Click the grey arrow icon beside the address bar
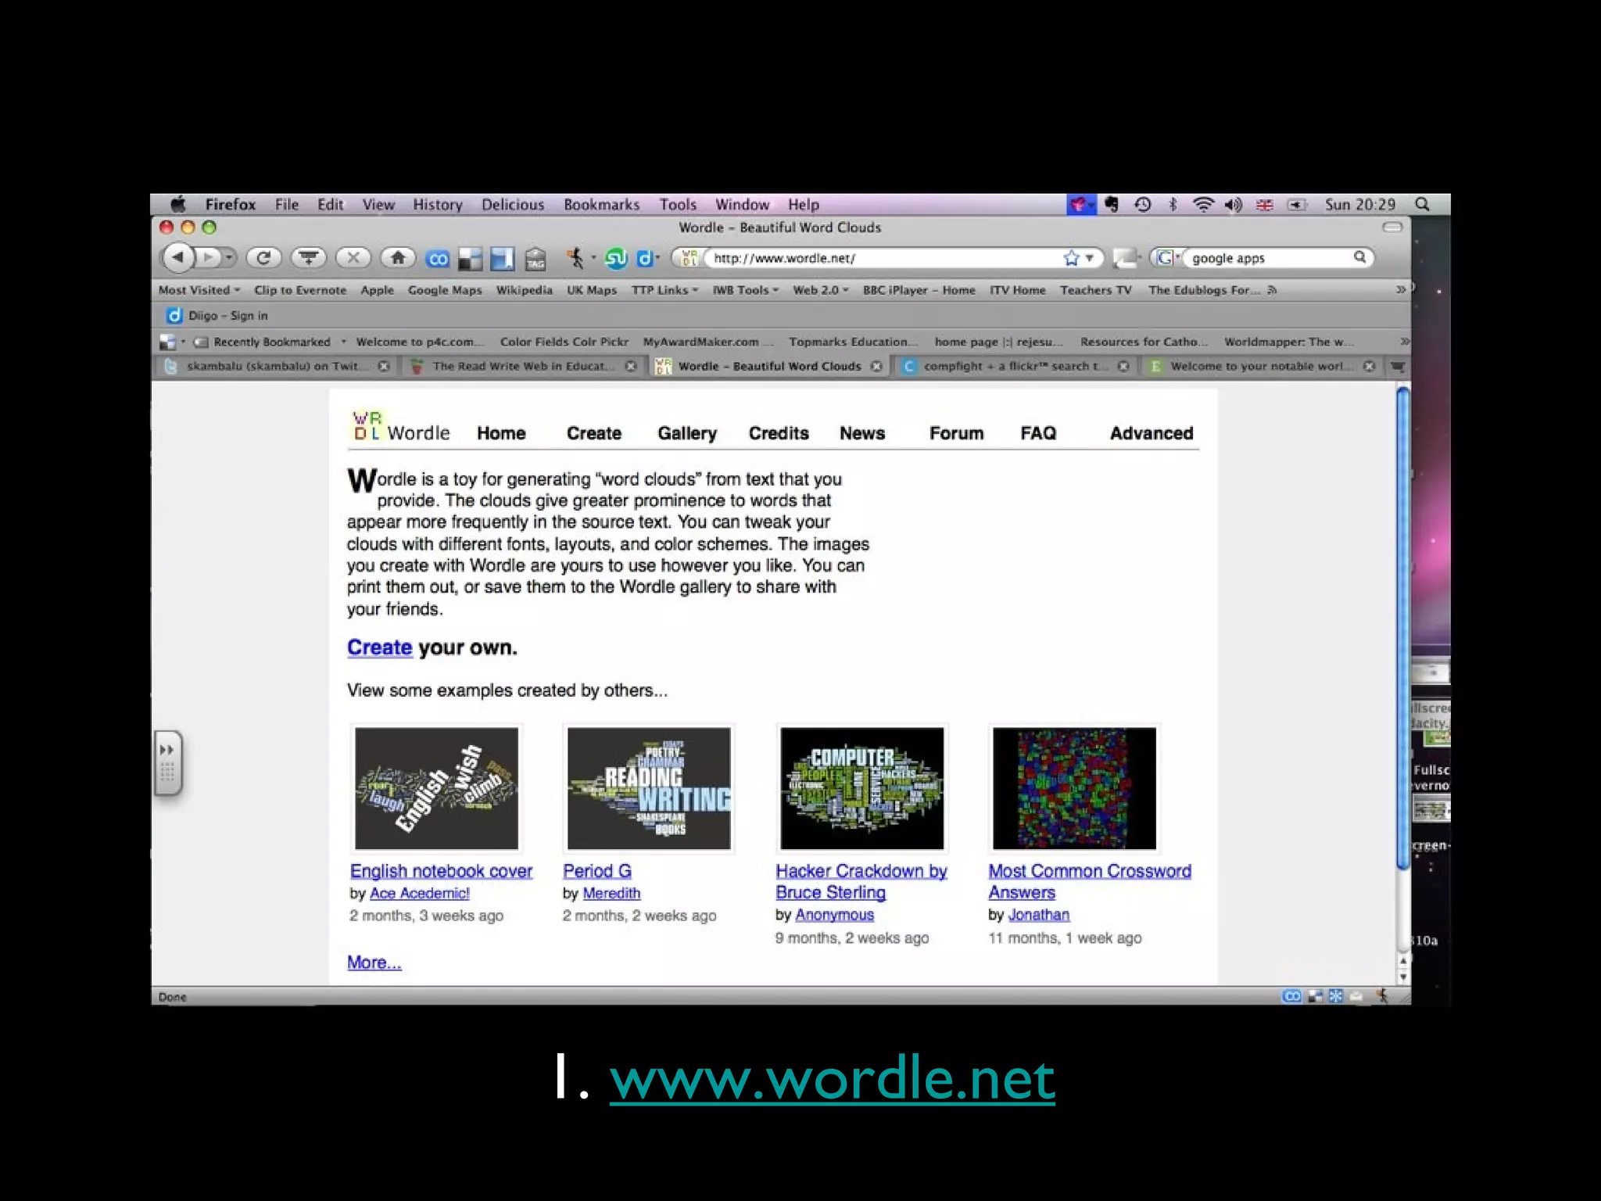 coord(1125,258)
